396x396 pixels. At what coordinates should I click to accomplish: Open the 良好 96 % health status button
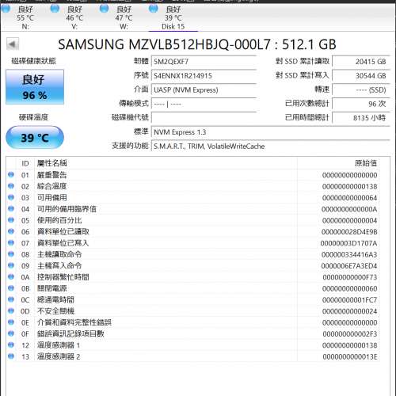click(35, 87)
